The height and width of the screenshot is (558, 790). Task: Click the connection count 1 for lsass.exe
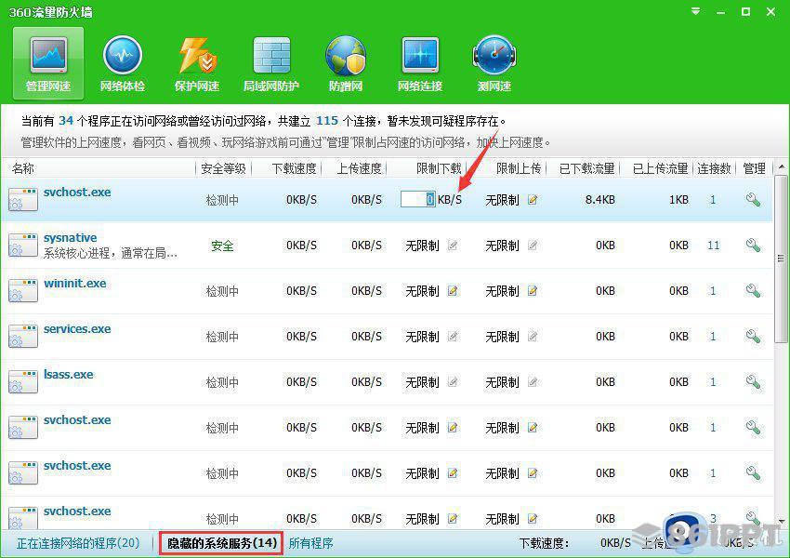[713, 382]
